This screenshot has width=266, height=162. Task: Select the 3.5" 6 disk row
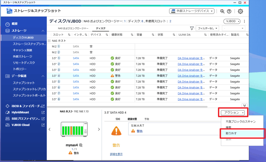(148, 87)
